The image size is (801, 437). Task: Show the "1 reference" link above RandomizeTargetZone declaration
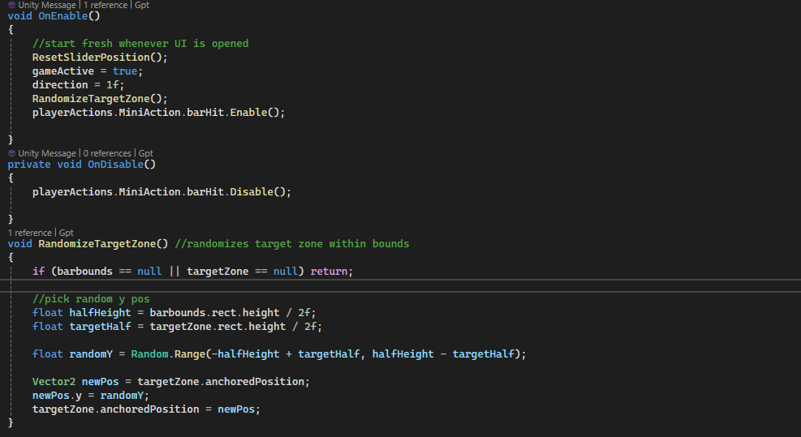tap(30, 233)
